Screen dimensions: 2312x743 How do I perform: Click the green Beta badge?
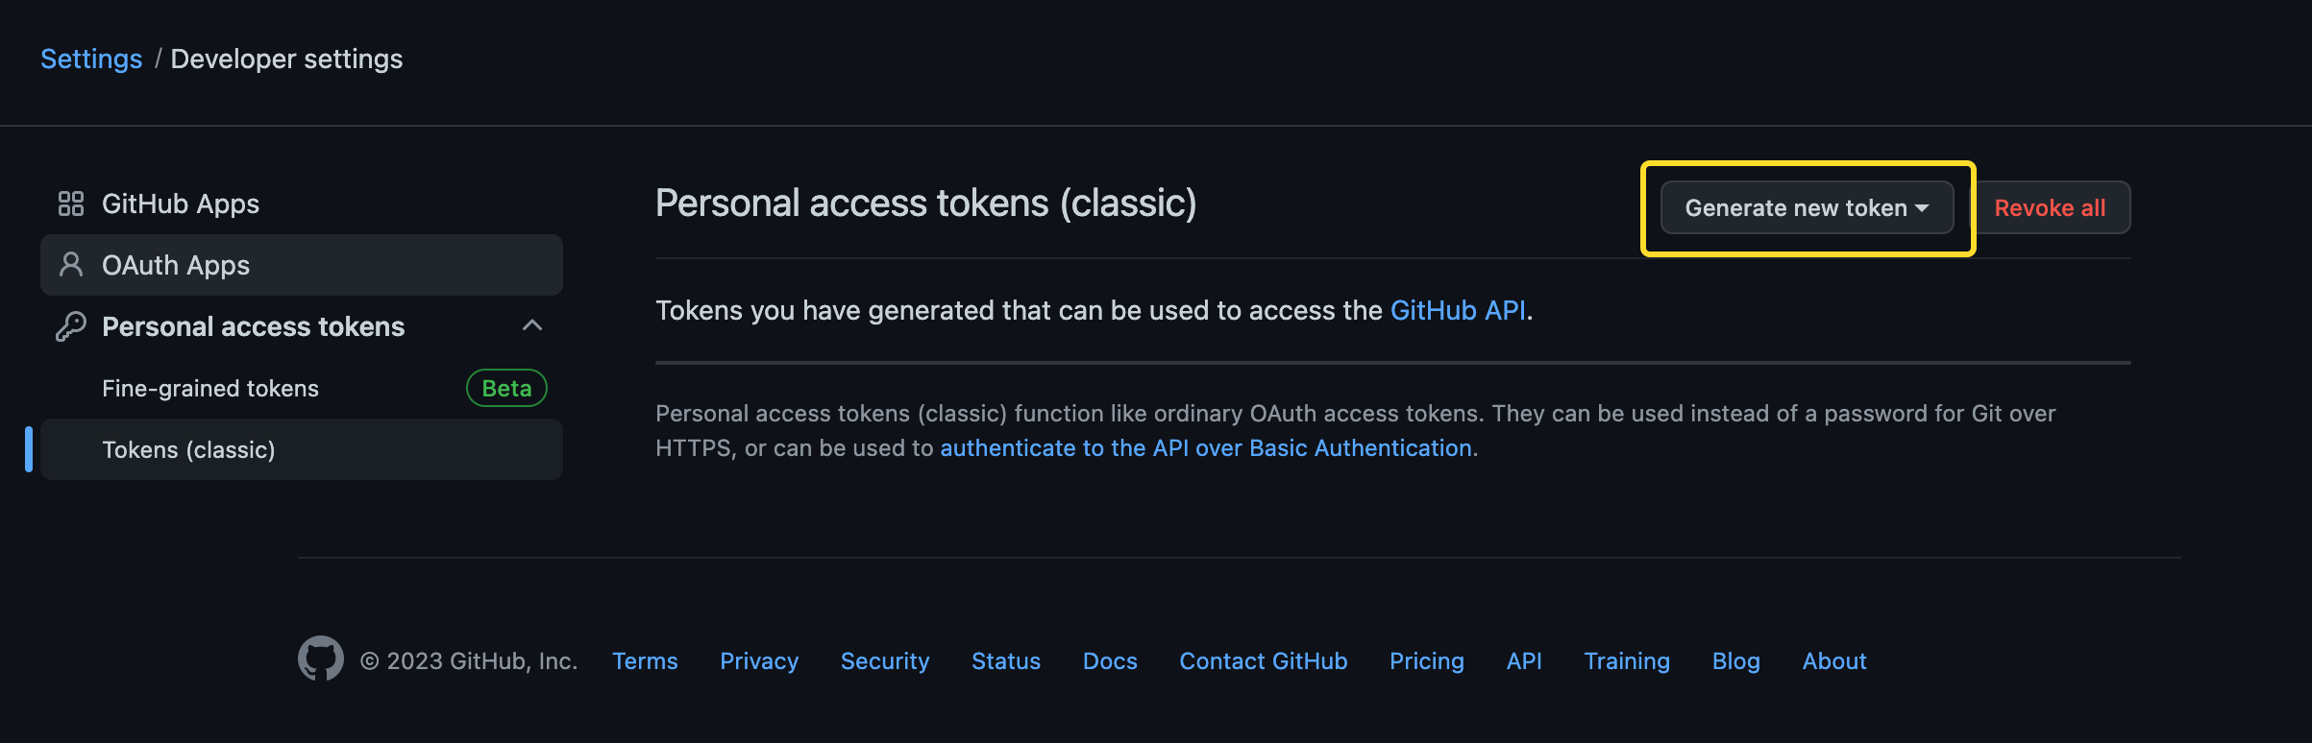pyautogui.click(x=506, y=389)
